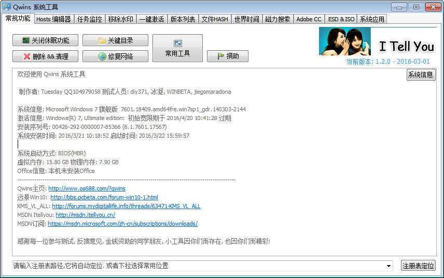
Task: Open the ESD & ISO tab
Action: [341, 19]
